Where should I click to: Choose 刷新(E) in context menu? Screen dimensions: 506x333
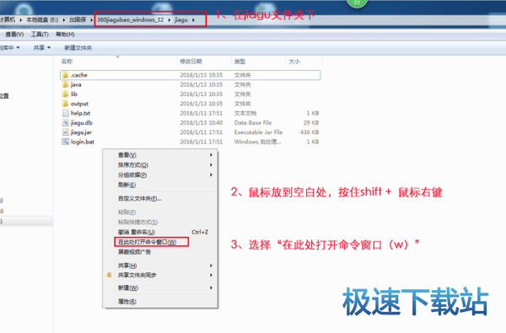pyautogui.click(x=126, y=185)
